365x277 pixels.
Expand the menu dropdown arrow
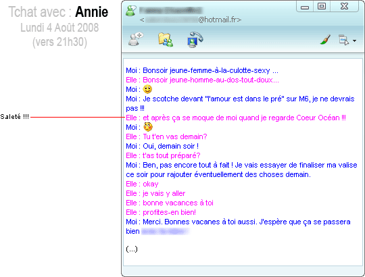(354, 41)
